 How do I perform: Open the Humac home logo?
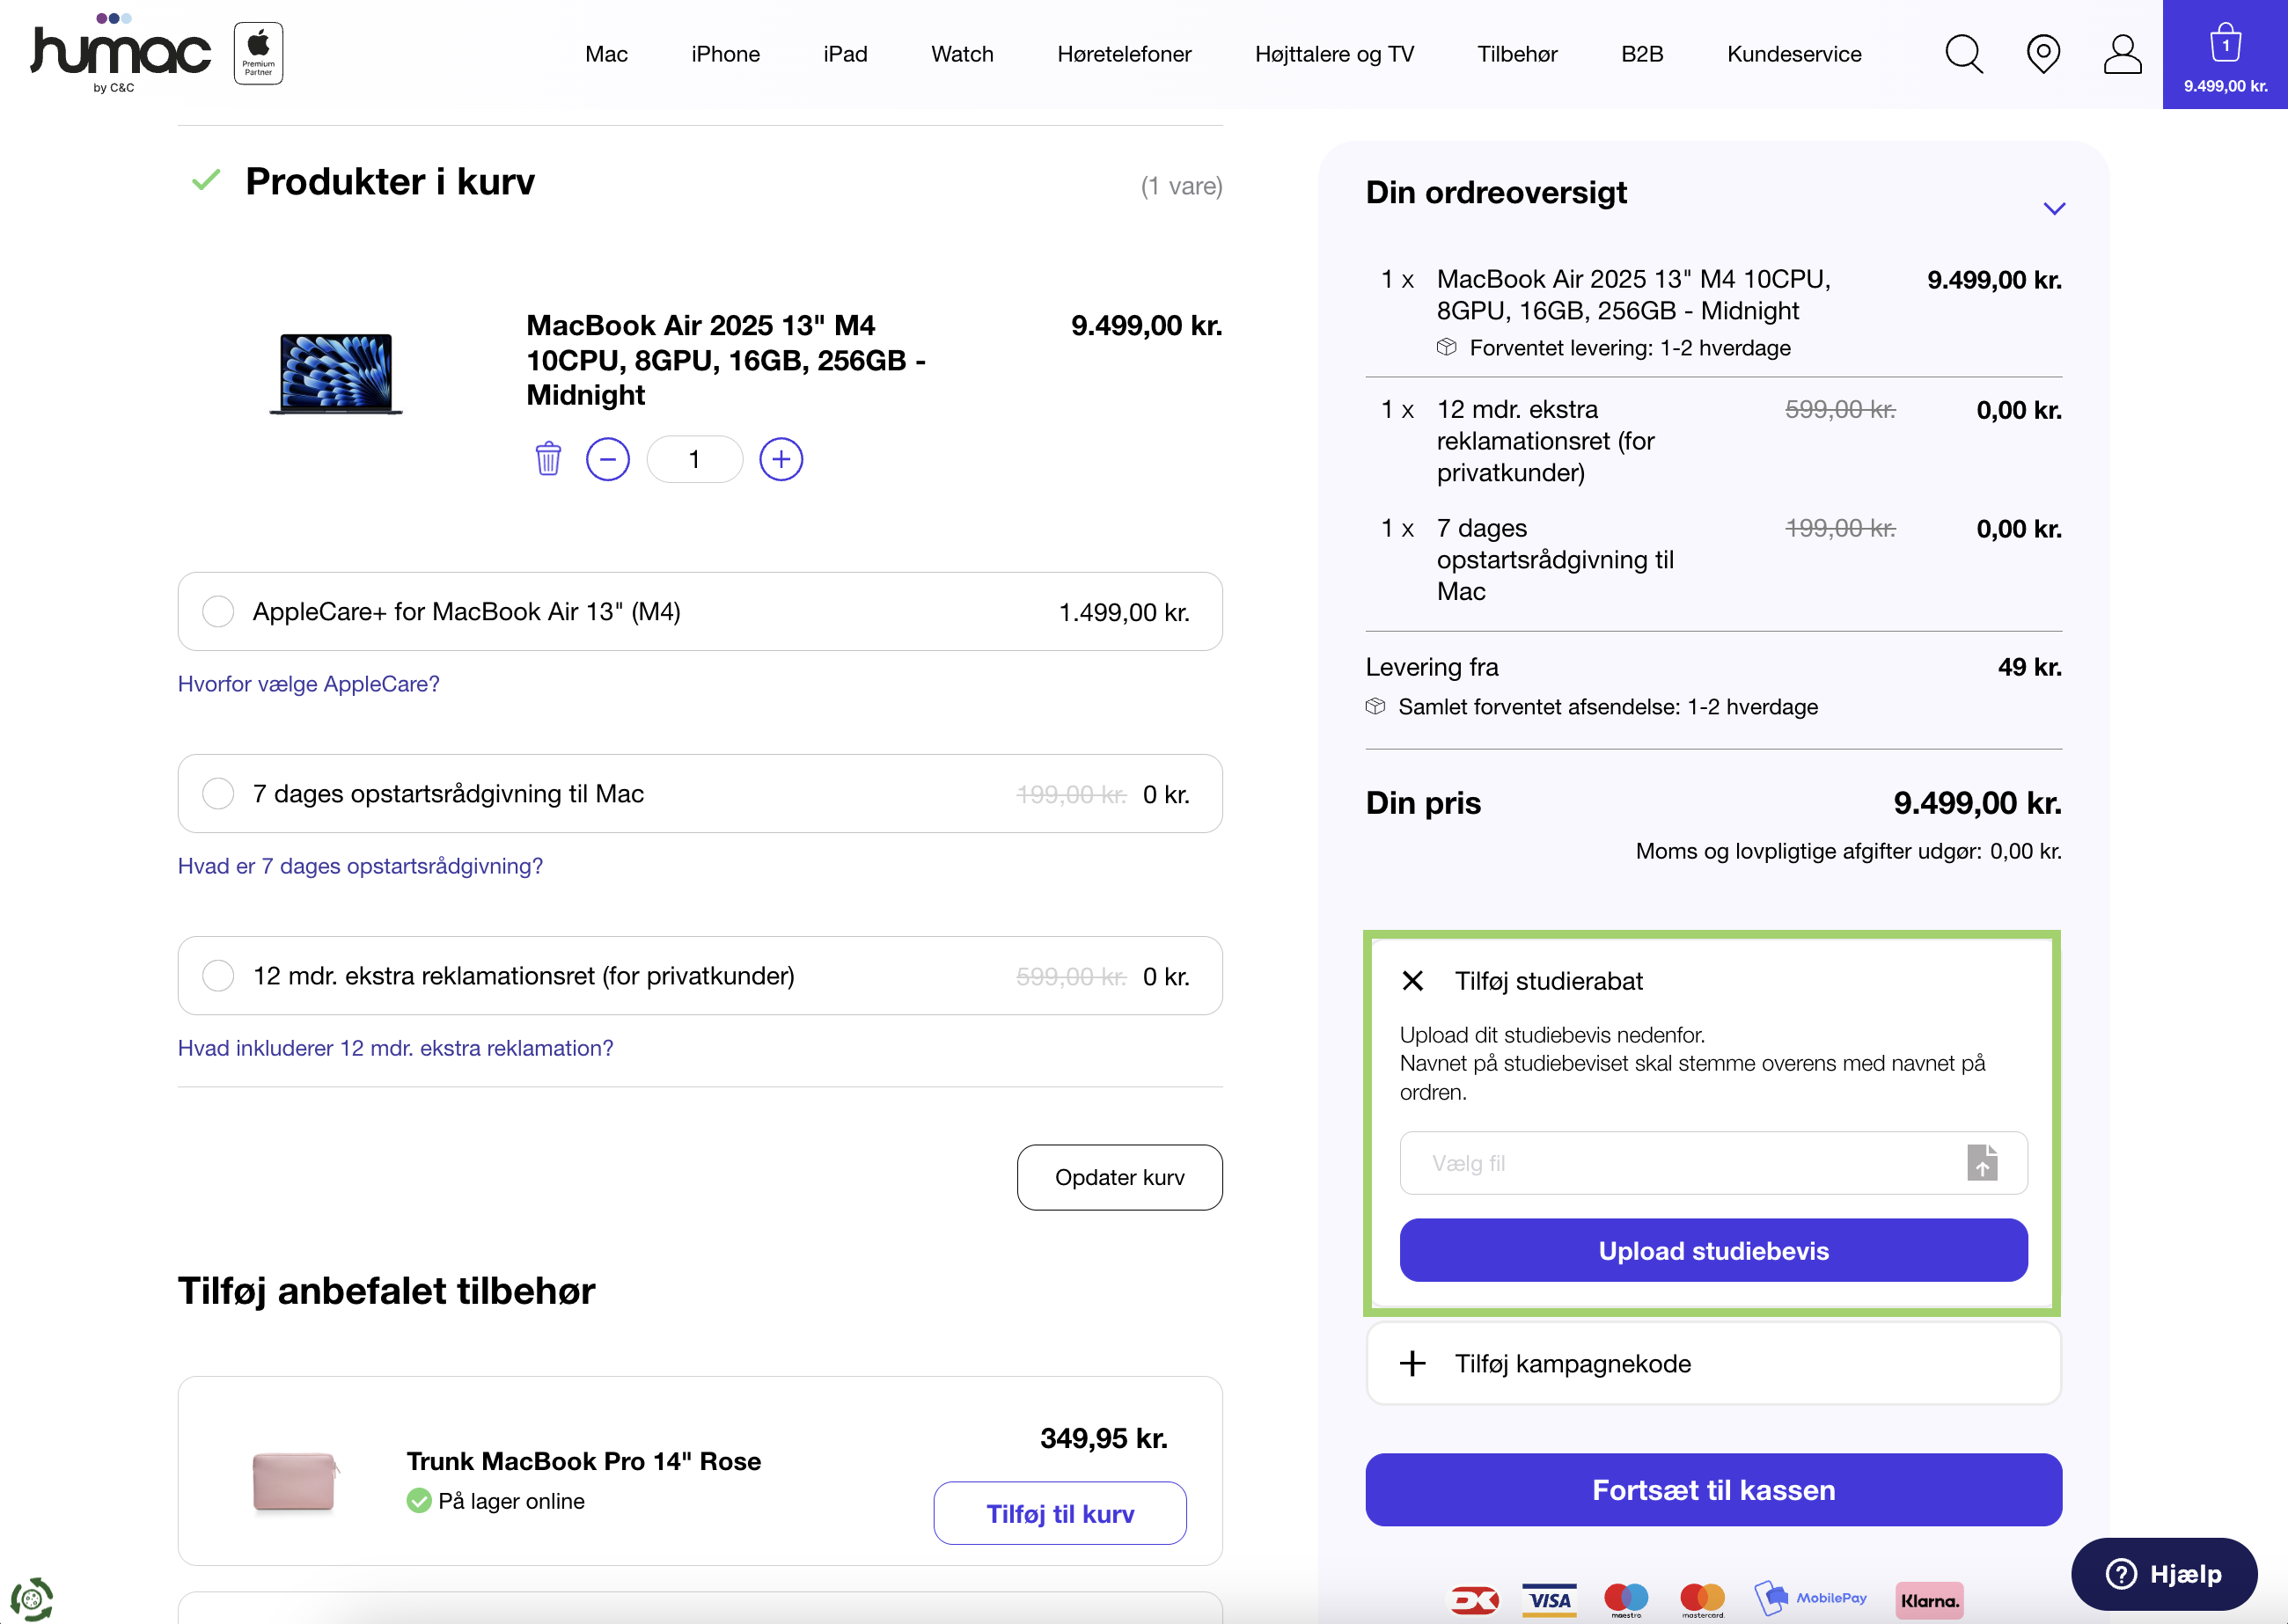pyautogui.click(x=121, y=54)
